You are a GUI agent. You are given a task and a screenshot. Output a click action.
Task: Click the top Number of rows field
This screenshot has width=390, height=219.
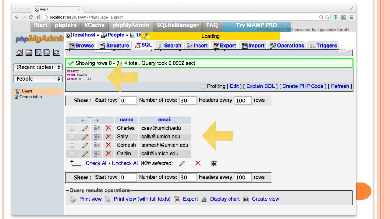[188, 101]
